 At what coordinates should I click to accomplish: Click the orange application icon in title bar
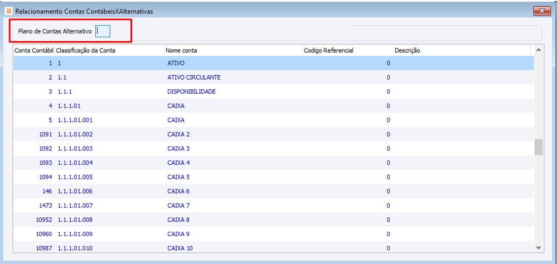point(9,11)
